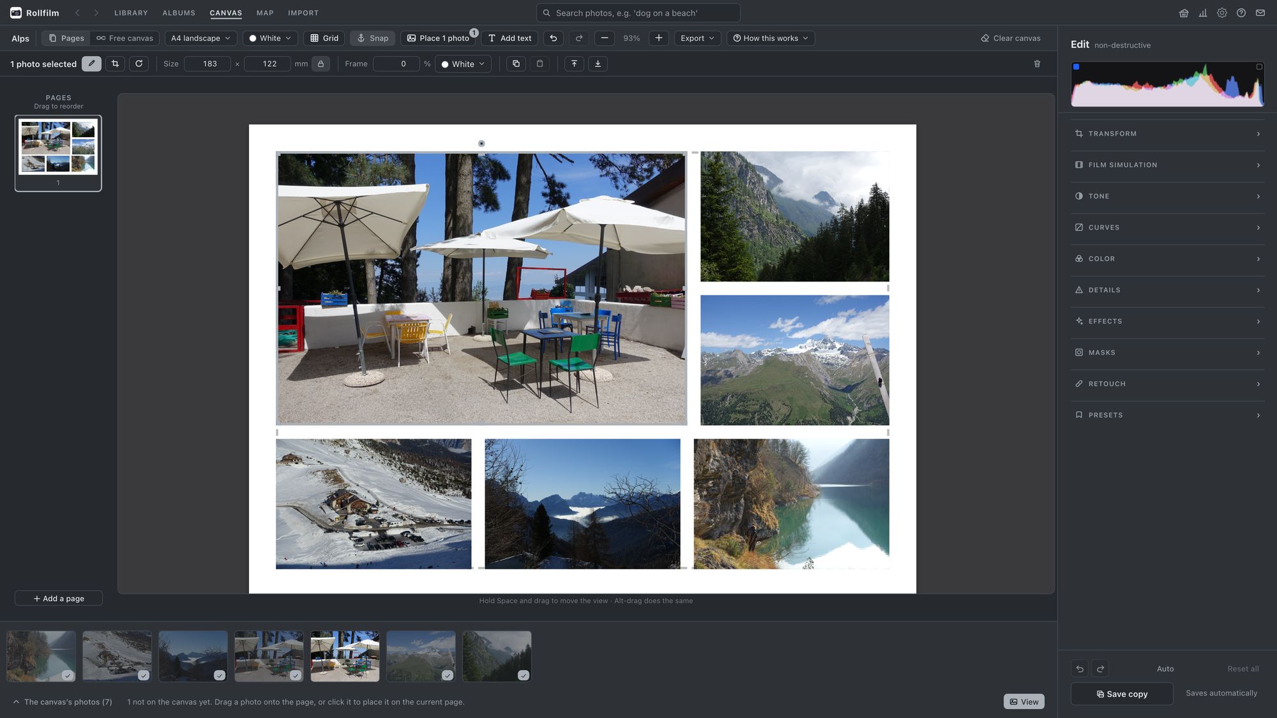This screenshot has height=718, width=1277.
Task: Click the basket icon in the header
Action: (1183, 13)
